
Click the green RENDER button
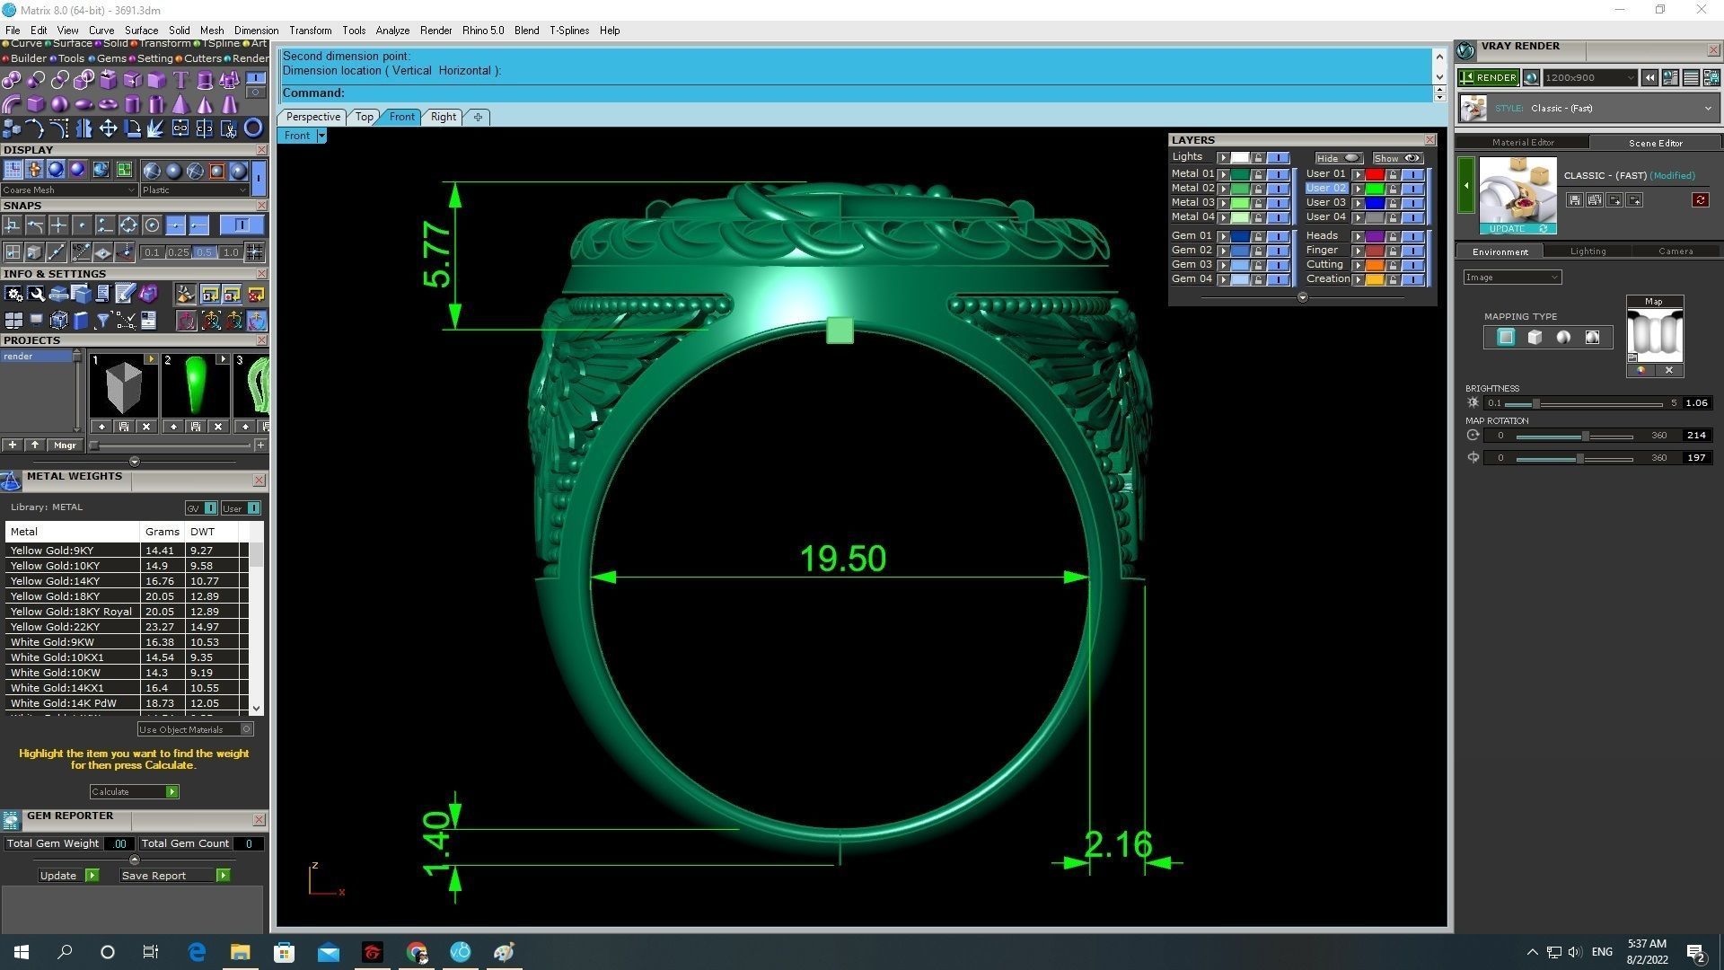coord(1488,78)
